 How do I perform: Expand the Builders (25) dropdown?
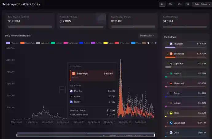point(147,36)
